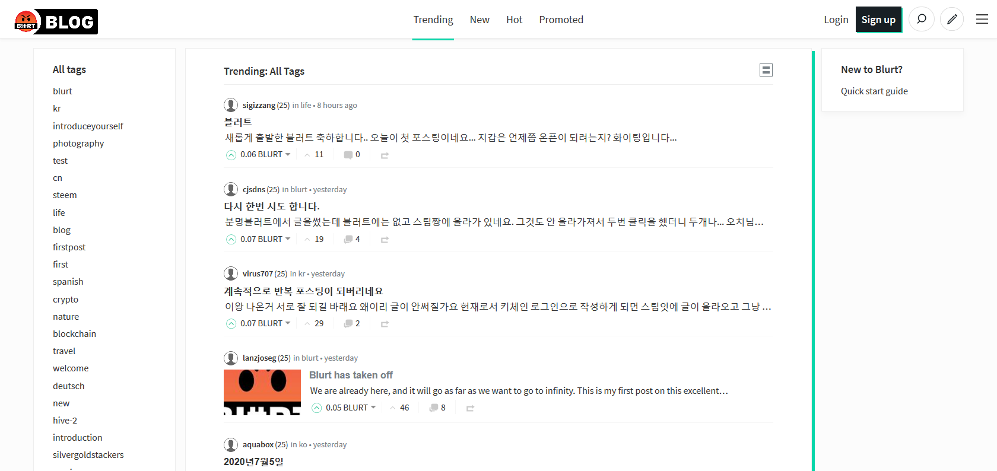
Task: Show voters list with 11 votes
Action: coord(314,155)
